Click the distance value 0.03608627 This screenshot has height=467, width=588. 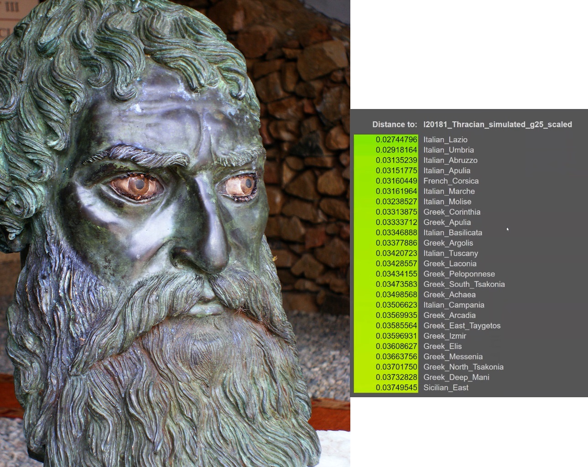396,346
